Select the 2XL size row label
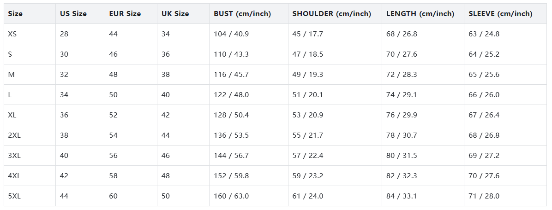The height and width of the screenshot is (210, 552). 15,135
